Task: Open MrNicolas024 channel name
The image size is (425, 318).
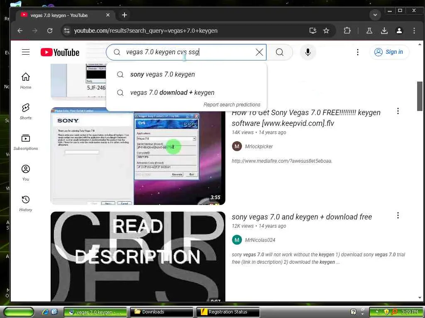Action: click(x=260, y=240)
